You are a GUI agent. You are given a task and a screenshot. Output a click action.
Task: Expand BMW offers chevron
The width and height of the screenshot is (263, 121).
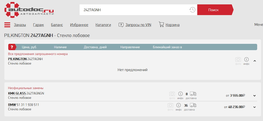coord(255,107)
